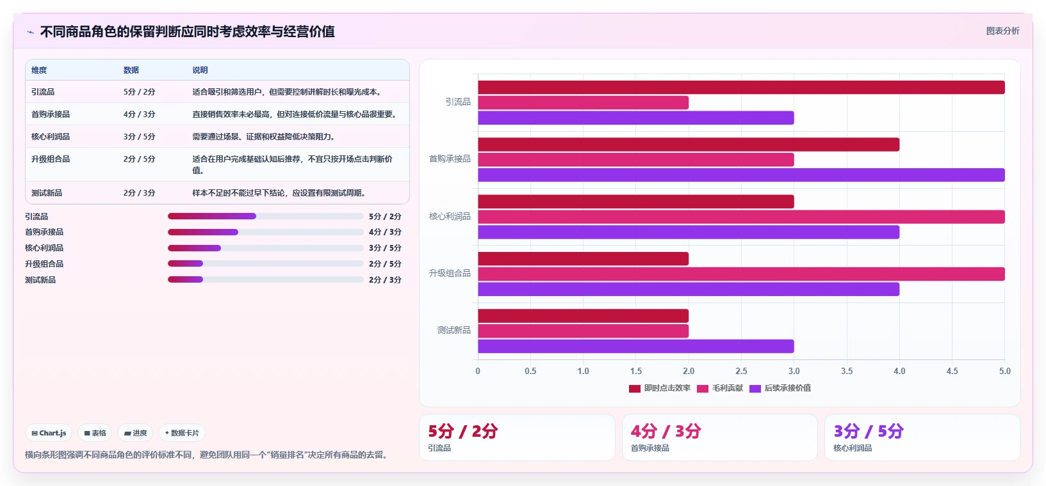1046x486 pixels.
Task: Click the 核心利润品 progress bar
Action: click(x=266, y=248)
